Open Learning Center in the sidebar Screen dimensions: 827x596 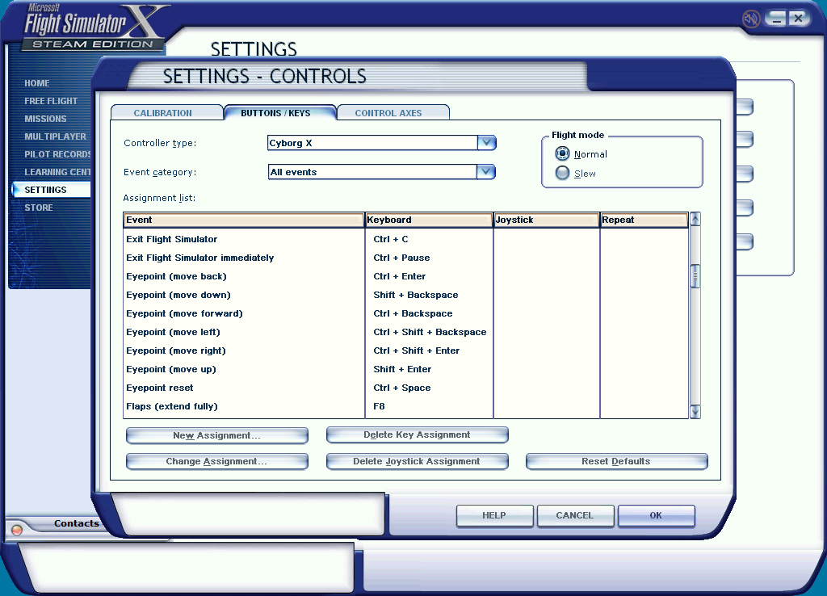pos(57,172)
